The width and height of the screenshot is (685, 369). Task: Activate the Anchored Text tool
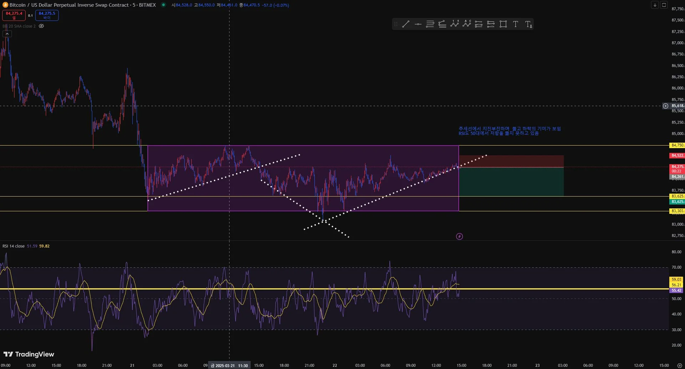(x=528, y=24)
